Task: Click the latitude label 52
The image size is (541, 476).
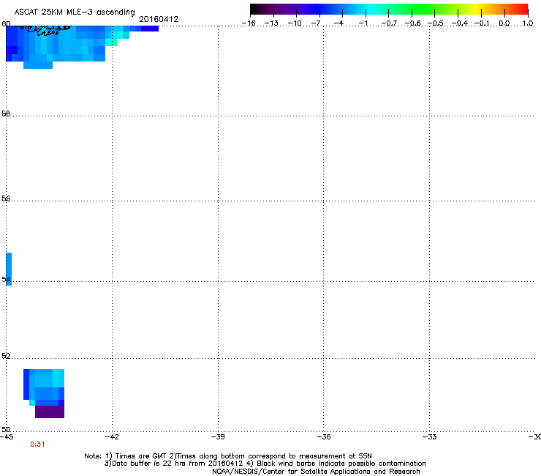Action: coord(6,356)
